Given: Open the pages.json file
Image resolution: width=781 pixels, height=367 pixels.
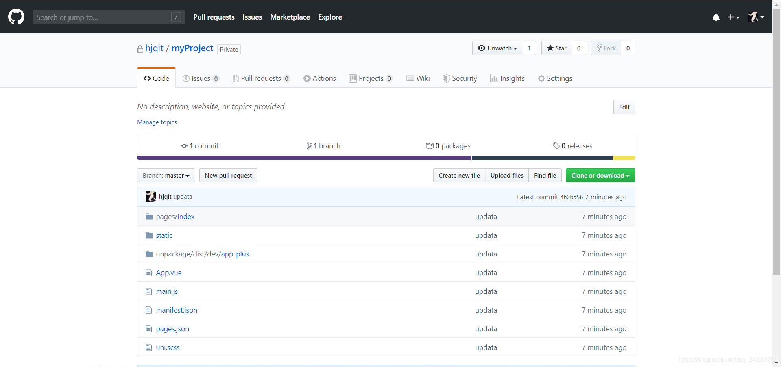Looking at the screenshot, I should pyautogui.click(x=172, y=329).
